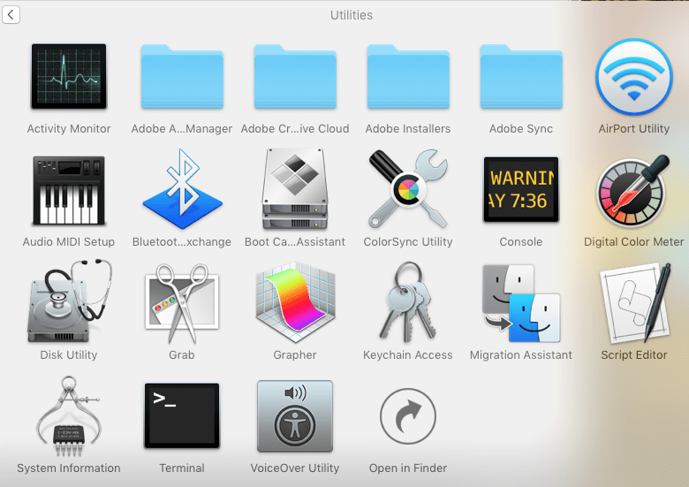Click the Open in Finder label
Viewport: 689px width, 487px height.
pyautogui.click(x=408, y=468)
